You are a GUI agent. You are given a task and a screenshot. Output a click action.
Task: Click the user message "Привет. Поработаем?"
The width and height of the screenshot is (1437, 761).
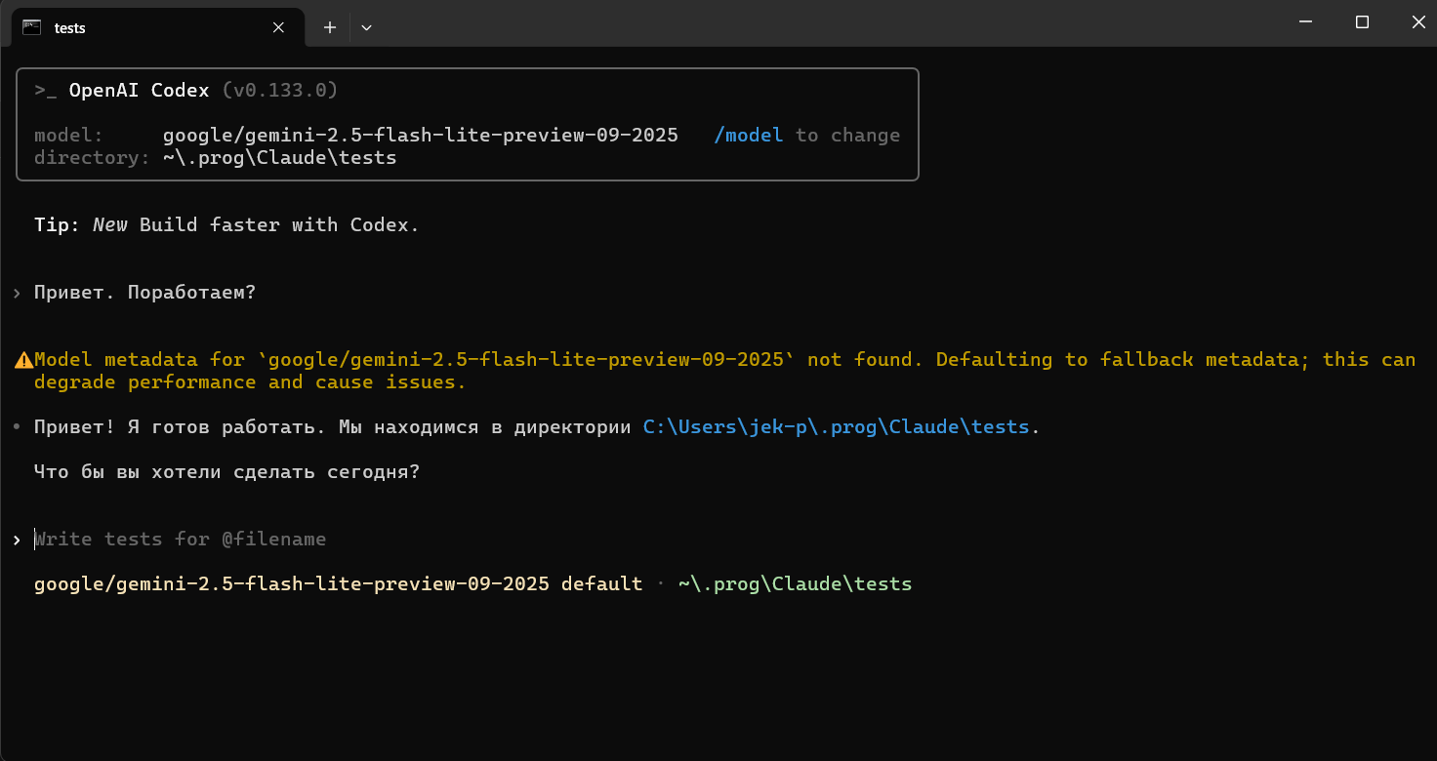[144, 293]
